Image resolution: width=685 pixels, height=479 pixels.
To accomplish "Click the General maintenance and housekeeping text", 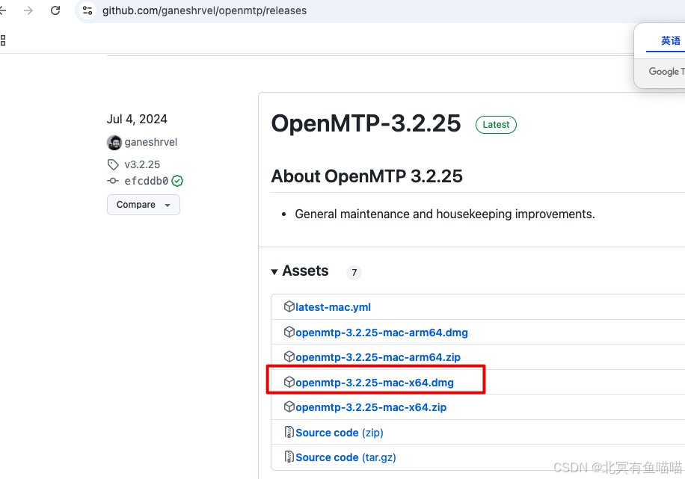I will pos(445,214).
